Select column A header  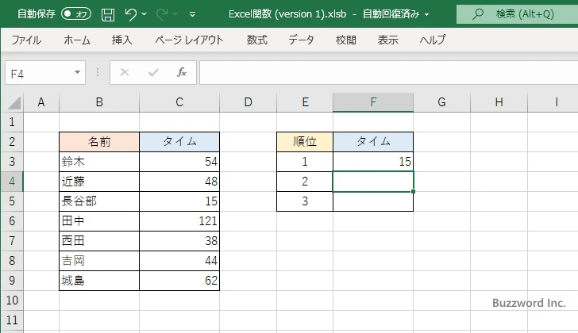coord(41,102)
